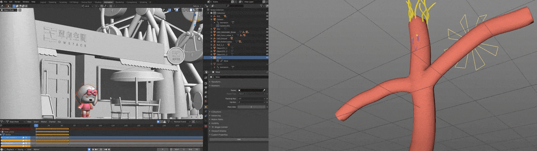This screenshot has height=151, width=537.
Task: Hide GEO_Ground object via eye icon
Action: pos(267,38)
